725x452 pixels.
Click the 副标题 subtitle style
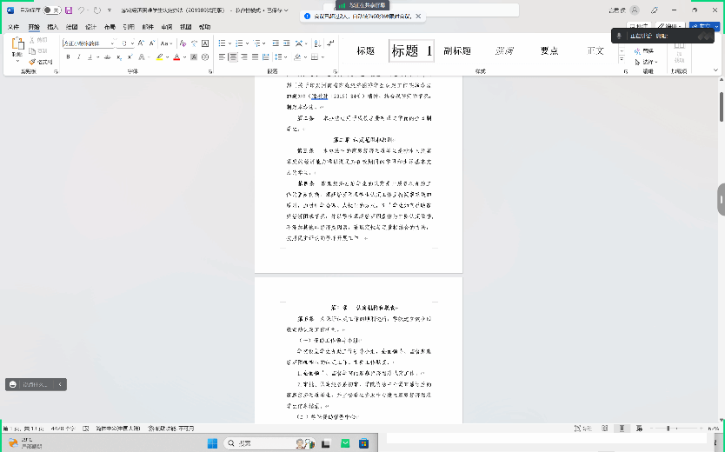pos(457,51)
